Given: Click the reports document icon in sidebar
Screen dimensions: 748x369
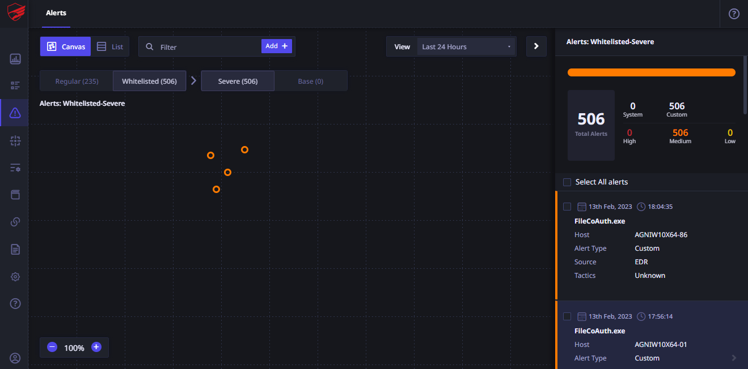Looking at the screenshot, I should [x=15, y=249].
